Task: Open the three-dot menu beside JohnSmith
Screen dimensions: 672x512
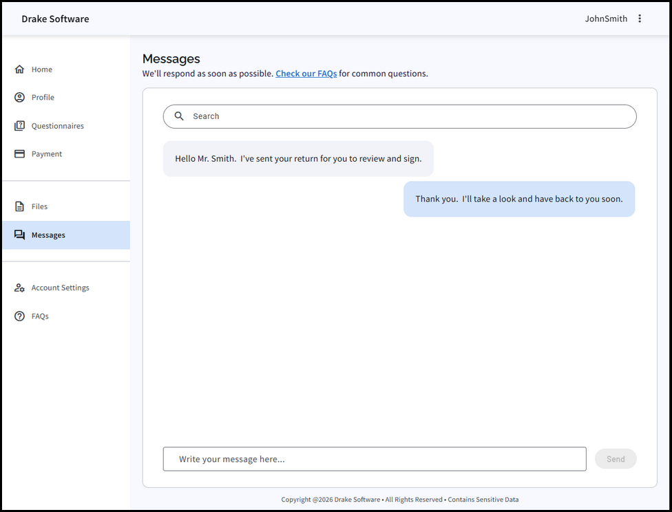Action: click(x=640, y=19)
